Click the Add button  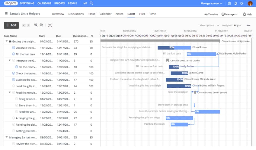click(11, 25)
